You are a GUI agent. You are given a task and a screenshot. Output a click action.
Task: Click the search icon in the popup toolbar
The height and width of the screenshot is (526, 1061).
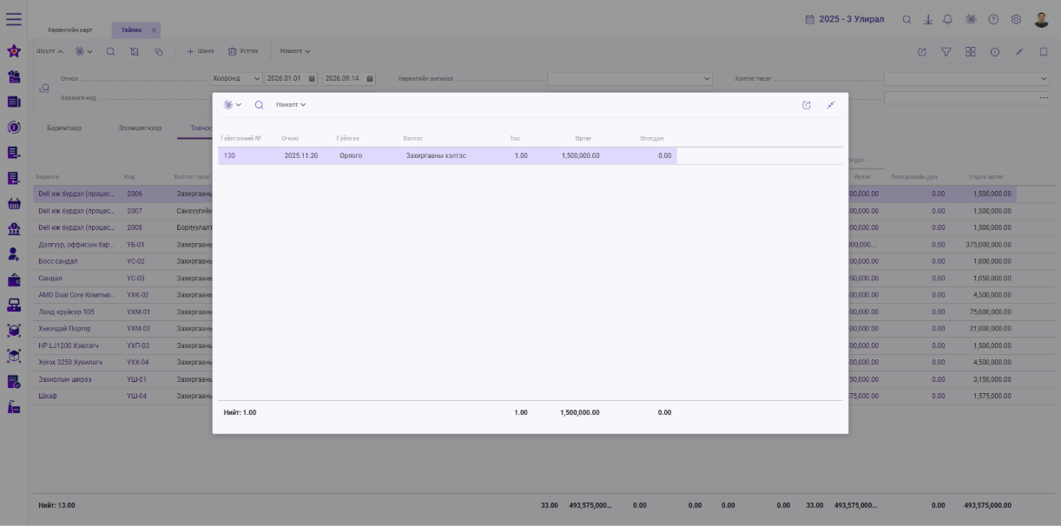[259, 105]
